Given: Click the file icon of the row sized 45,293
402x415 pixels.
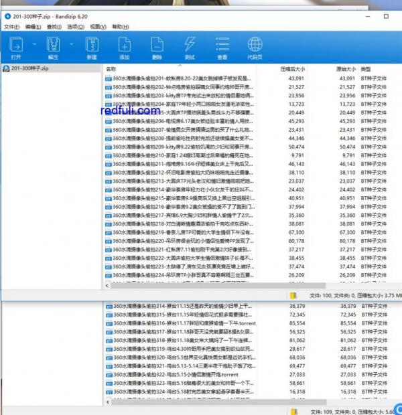Looking at the screenshot, I should click(x=108, y=121).
